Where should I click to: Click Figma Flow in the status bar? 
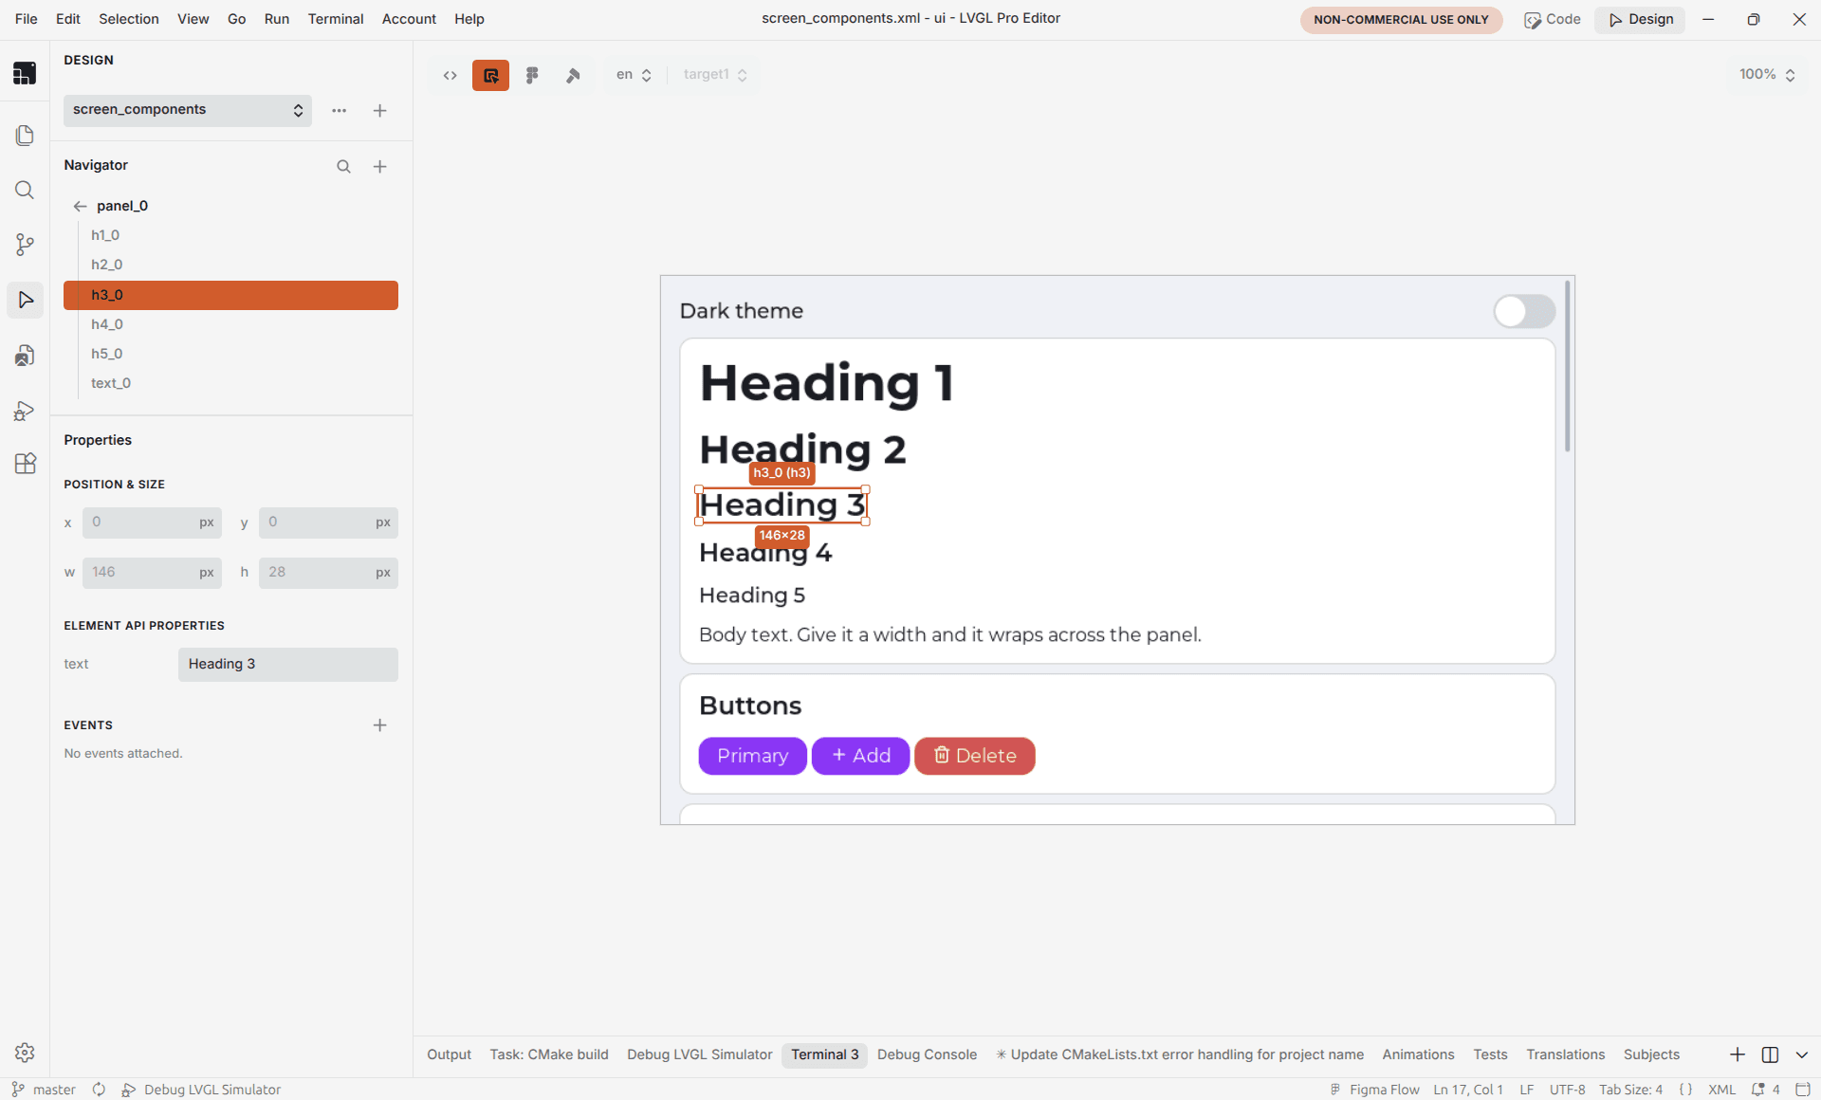1374,1090
